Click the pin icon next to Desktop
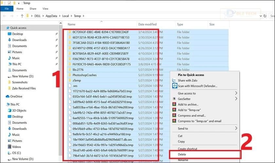 (x=56, y=34)
